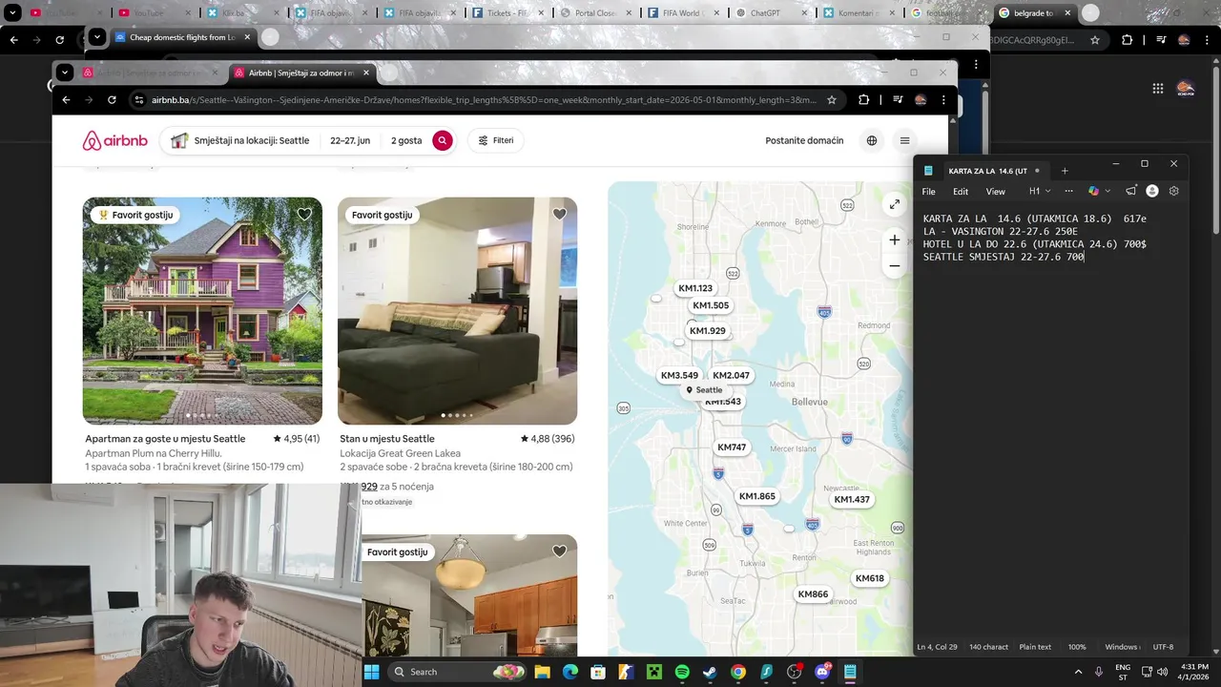Open Apartman za goste u mjestu Seattle title
The width and height of the screenshot is (1221, 687).
click(165, 439)
